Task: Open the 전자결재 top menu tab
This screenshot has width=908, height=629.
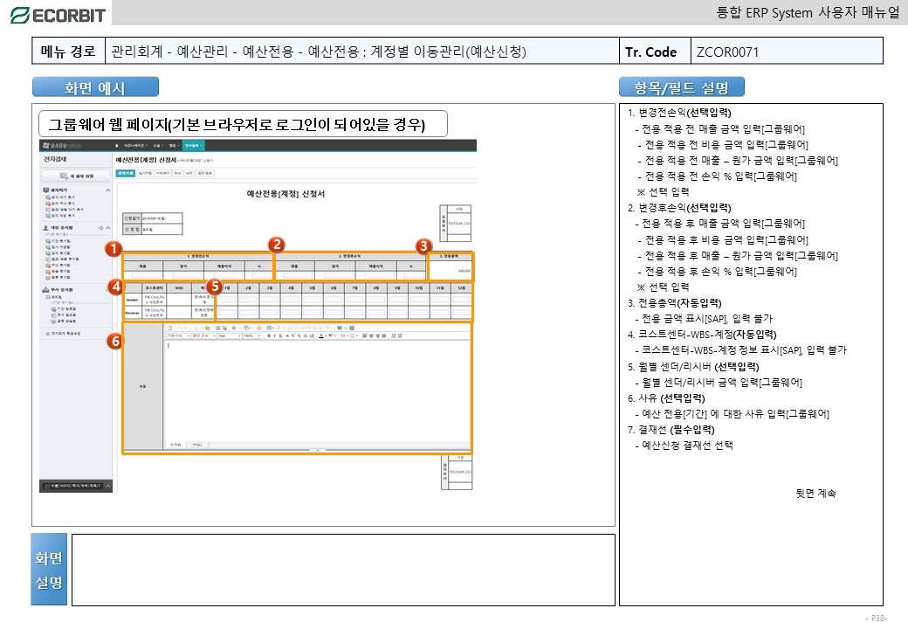Action: 192,145
